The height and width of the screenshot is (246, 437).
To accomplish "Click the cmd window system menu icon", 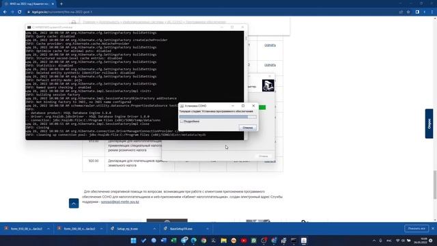I will click(29, 27).
